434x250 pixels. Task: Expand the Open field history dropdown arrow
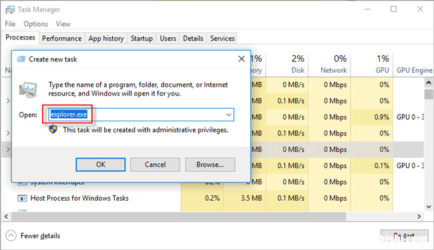[228, 115]
